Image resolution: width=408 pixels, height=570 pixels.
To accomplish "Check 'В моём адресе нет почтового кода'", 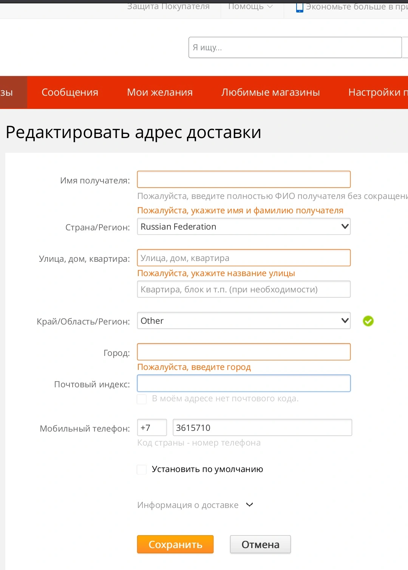I will pyautogui.click(x=142, y=399).
